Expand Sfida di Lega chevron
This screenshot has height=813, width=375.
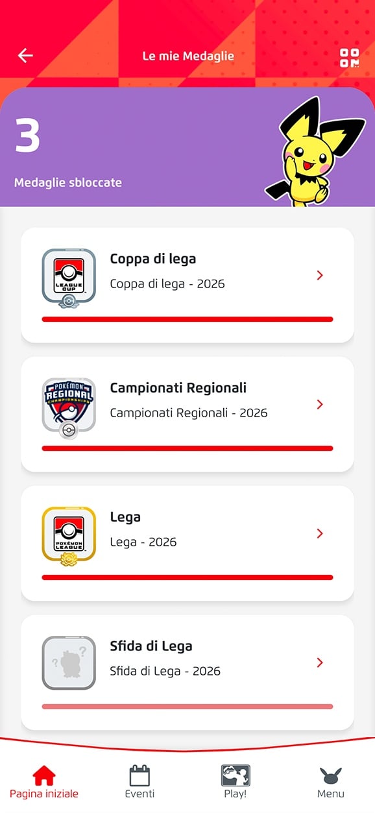319,662
